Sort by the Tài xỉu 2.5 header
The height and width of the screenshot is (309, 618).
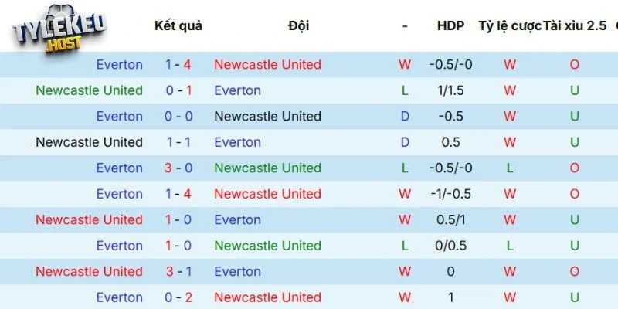pyautogui.click(x=575, y=25)
